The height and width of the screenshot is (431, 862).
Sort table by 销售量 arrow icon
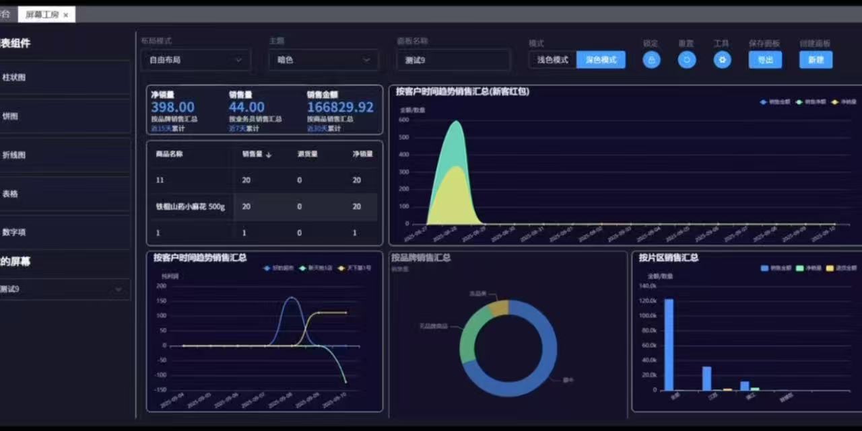pos(269,154)
